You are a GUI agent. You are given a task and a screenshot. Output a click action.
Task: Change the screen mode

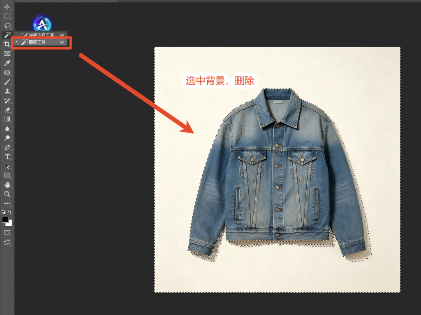coord(7,242)
